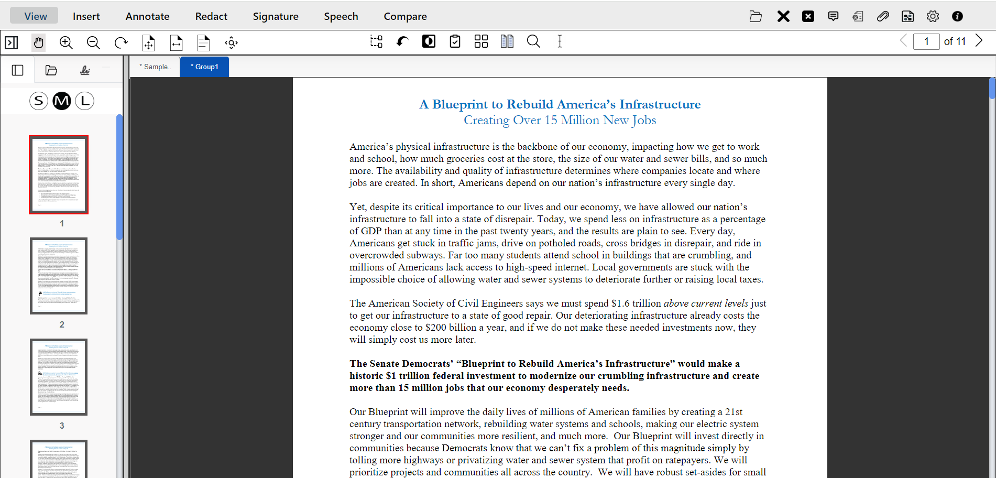Open the Annotate menu
This screenshot has height=478, width=996.
147,16
